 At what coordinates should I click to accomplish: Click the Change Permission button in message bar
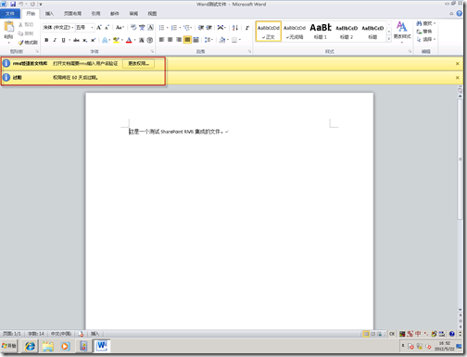click(x=138, y=63)
